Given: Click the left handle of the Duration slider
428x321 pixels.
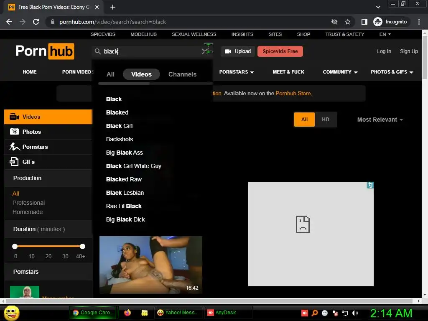Looking at the screenshot, I should 15,247.
